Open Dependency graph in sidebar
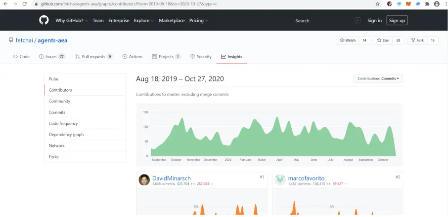448x217 pixels. coord(85,135)
